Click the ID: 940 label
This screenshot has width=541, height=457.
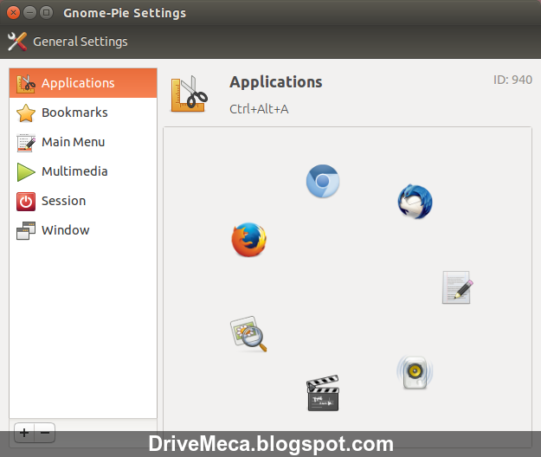tap(512, 80)
